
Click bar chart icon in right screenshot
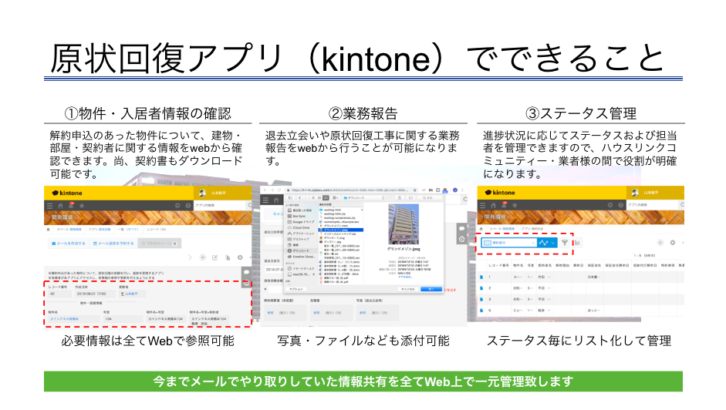(577, 243)
